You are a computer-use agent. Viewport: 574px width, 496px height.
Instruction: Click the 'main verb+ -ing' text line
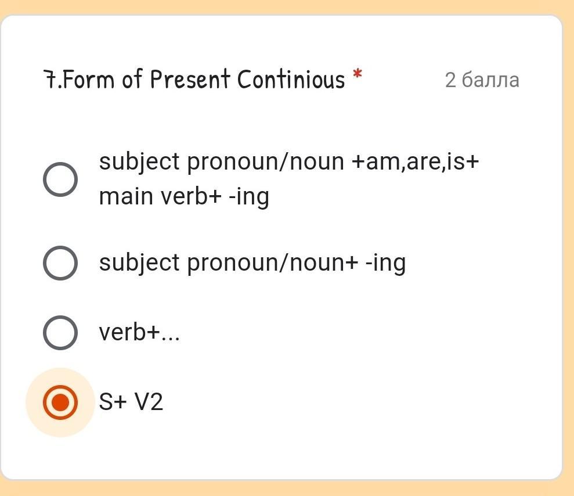click(184, 196)
